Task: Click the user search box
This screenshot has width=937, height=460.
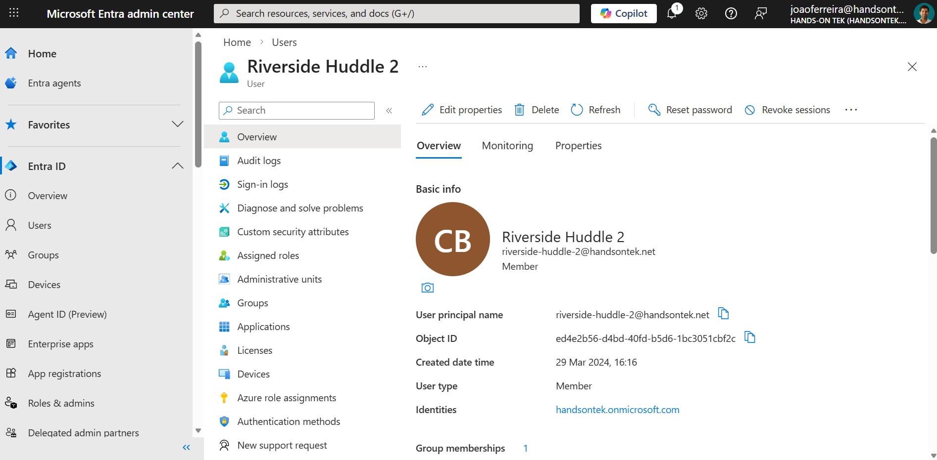Action: pyautogui.click(x=296, y=110)
